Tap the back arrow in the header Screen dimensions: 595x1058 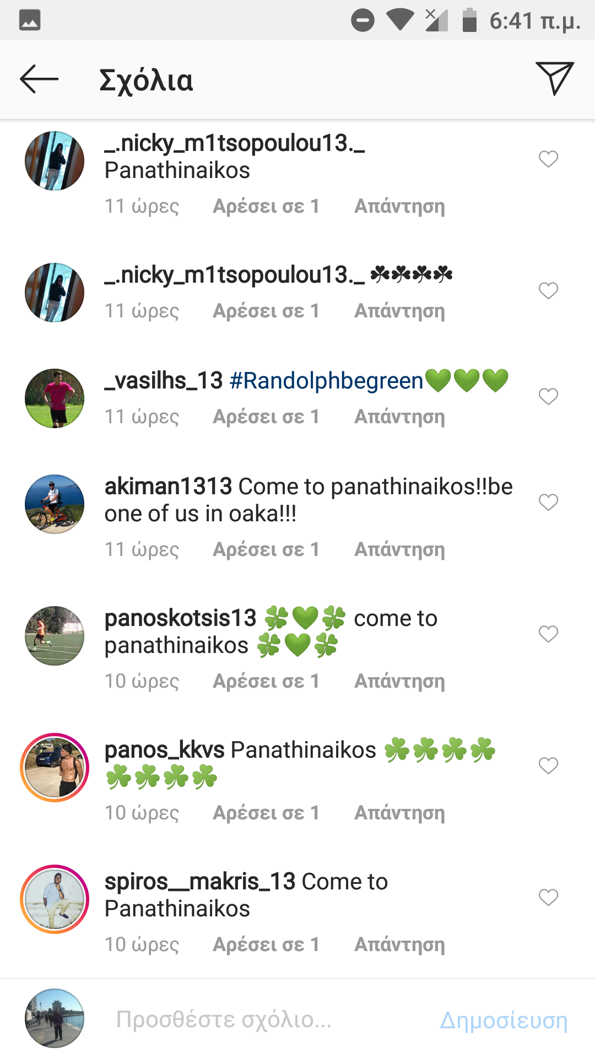click(x=39, y=79)
